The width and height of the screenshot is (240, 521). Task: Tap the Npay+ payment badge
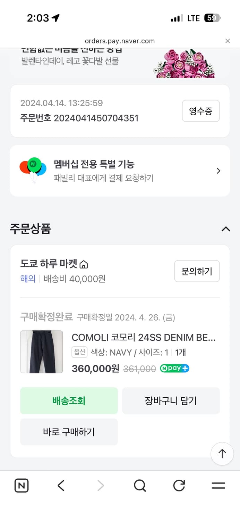(174, 369)
